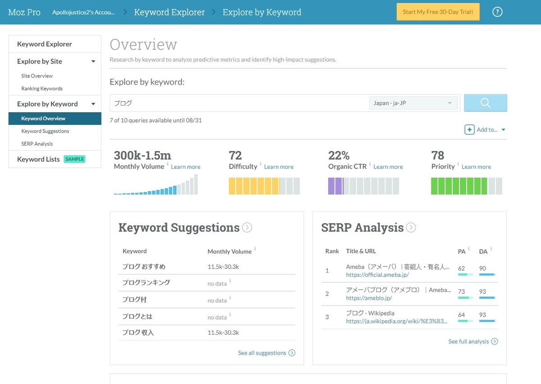Click info icon on Monthly Volume column header

(255, 249)
